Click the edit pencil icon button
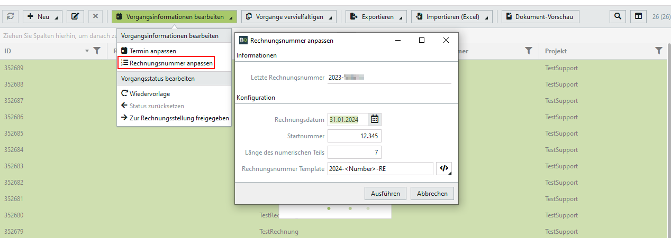Viewport: 671px width, 238px height. (75, 16)
